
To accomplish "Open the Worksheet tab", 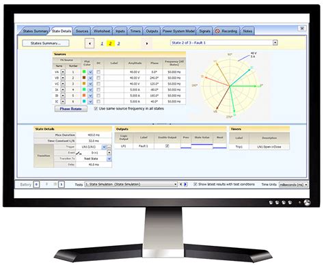I will tap(102, 31).
